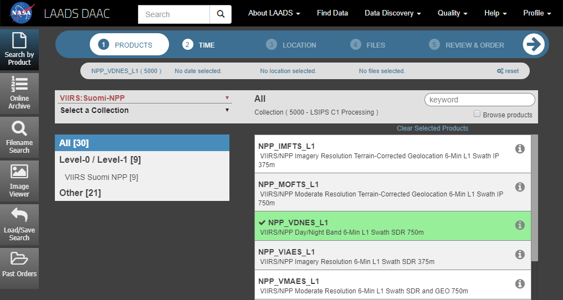The image size is (563, 300).
Task: Show info for NPP_IMFTS_L1 product
Action: coord(520,148)
